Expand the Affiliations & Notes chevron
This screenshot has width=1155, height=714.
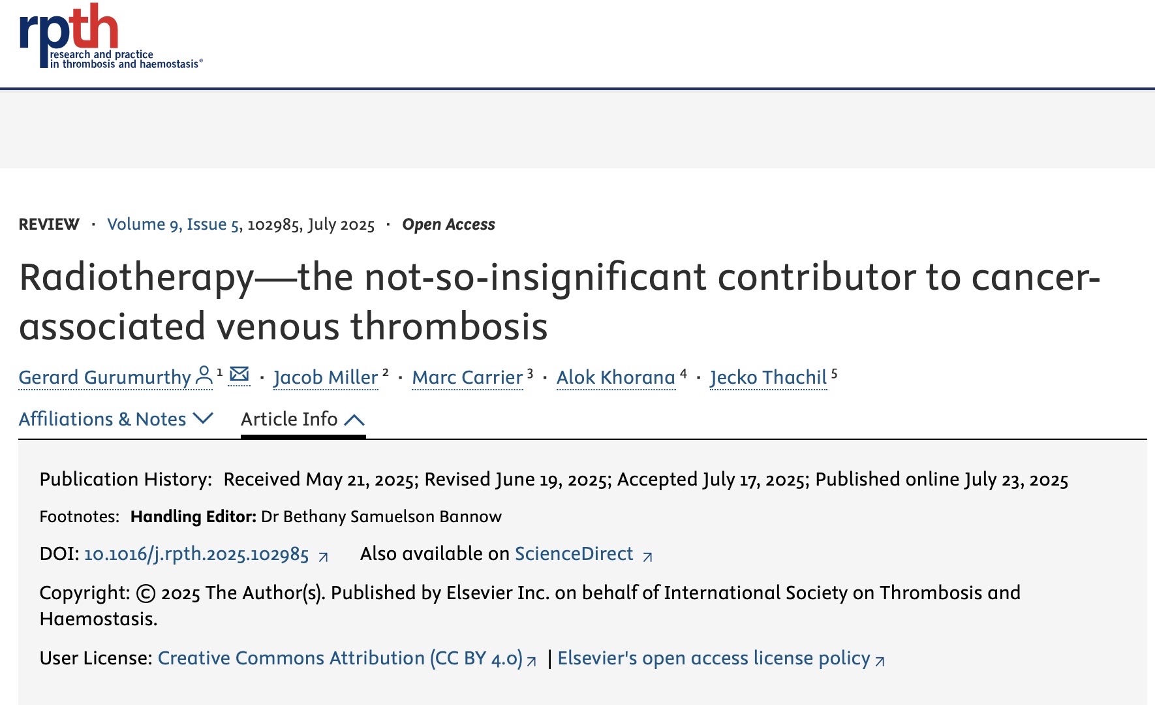tap(204, 418)
